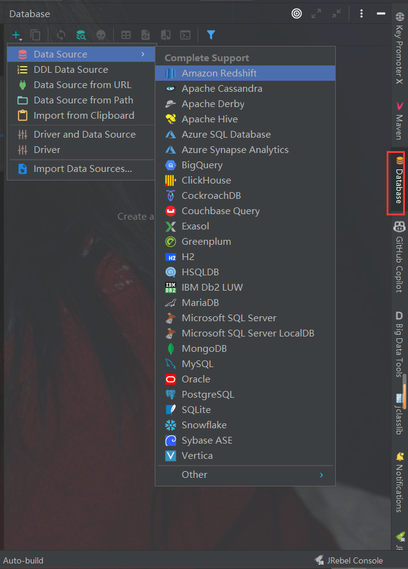Open Big Data Tools side tab

pyautogui.click(x=399, y=344)
